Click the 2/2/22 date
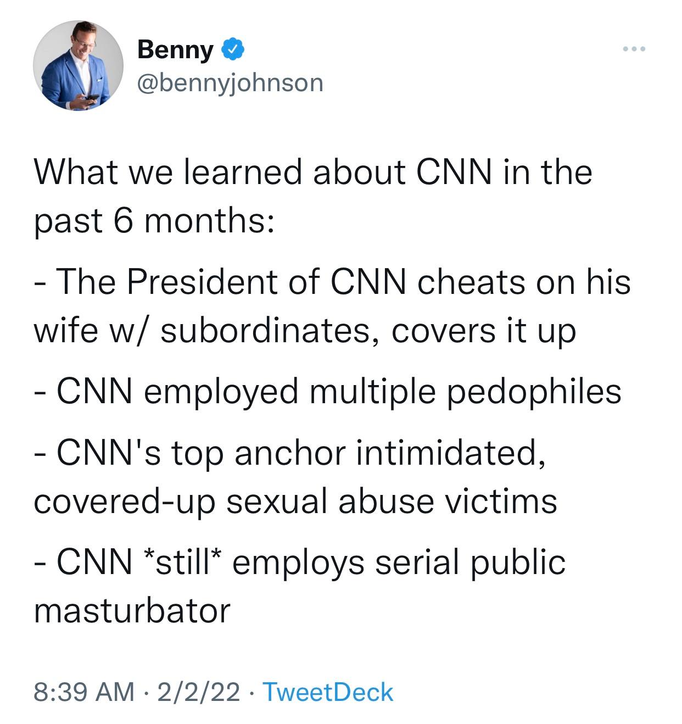Screen dimensions: 682x724 [x=198, y=692]
